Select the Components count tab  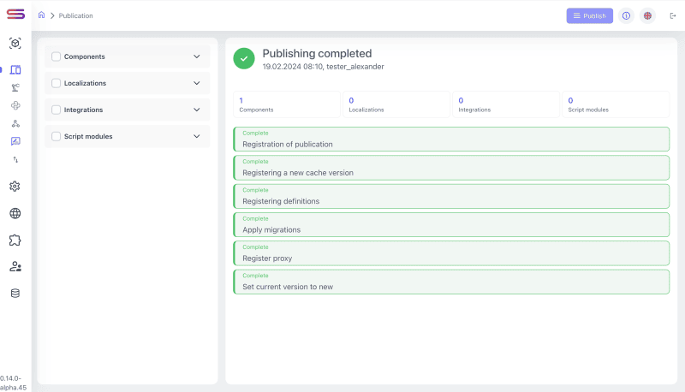(287, 104)
